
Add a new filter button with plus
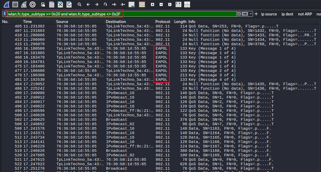click(x=256, y=14)
